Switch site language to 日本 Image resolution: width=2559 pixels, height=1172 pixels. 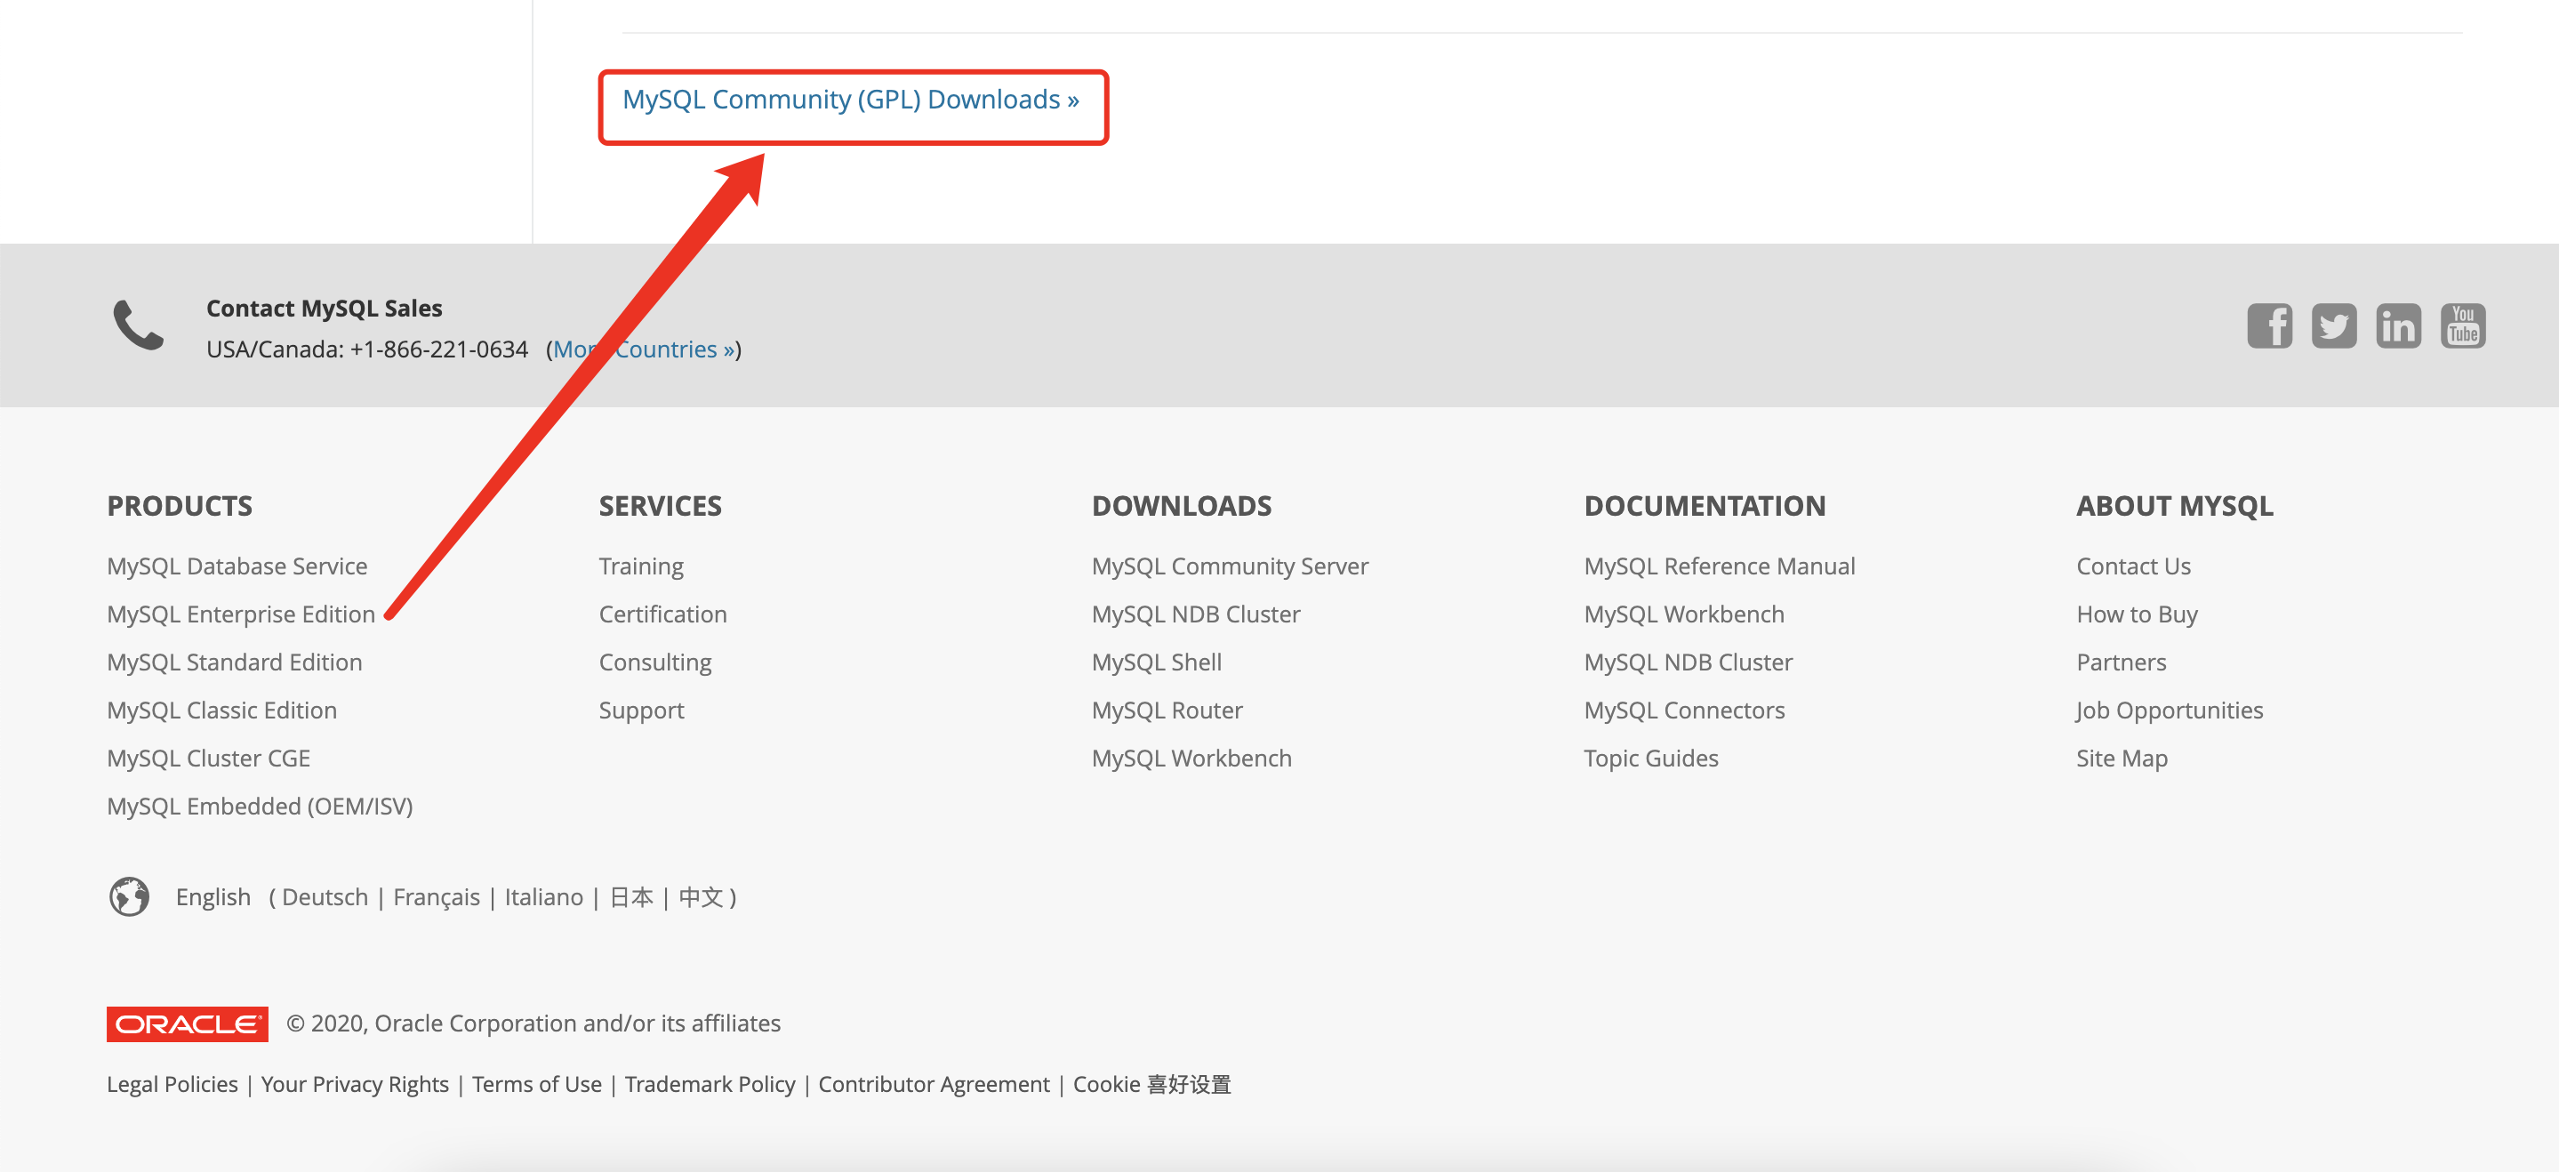click(x=630, y=898)
